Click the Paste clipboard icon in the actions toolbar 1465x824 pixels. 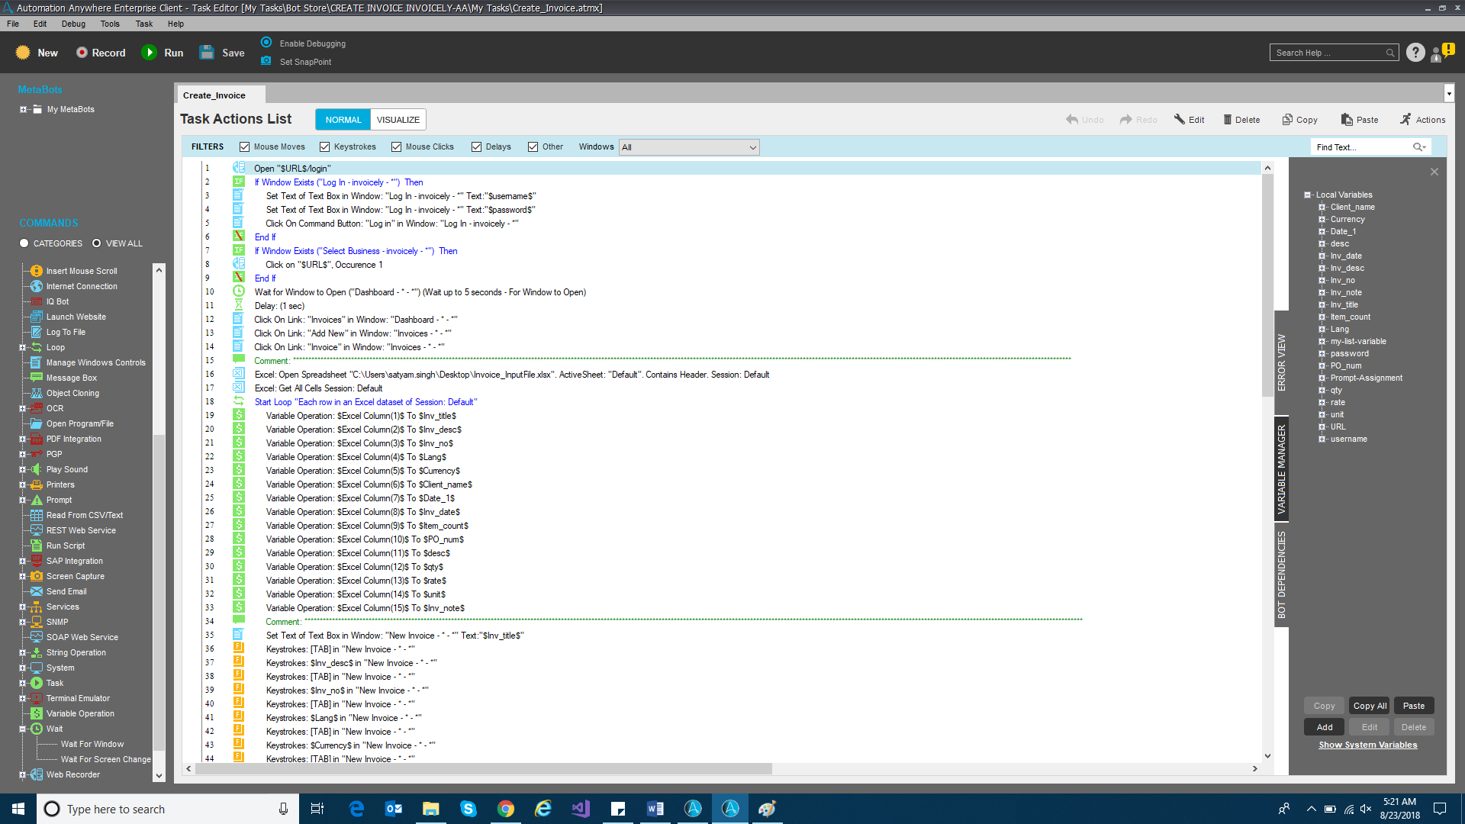[1347, 120]
